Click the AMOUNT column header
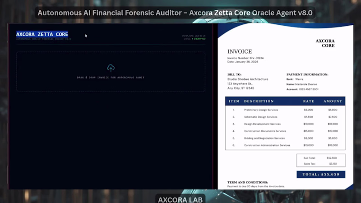Image resolution: width=361 pixels, height=203 pixels. pos(333,101)
